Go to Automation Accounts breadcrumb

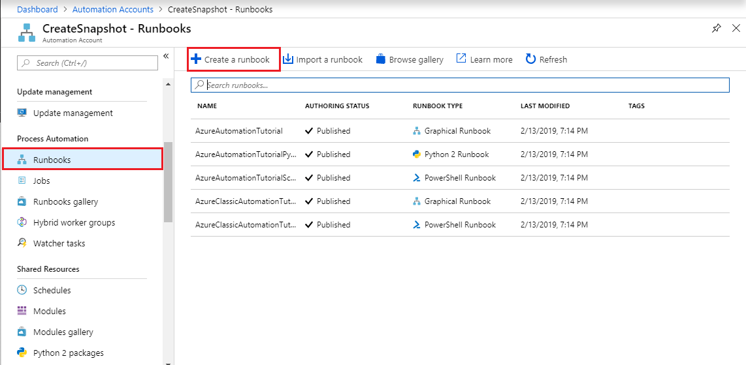113,9
